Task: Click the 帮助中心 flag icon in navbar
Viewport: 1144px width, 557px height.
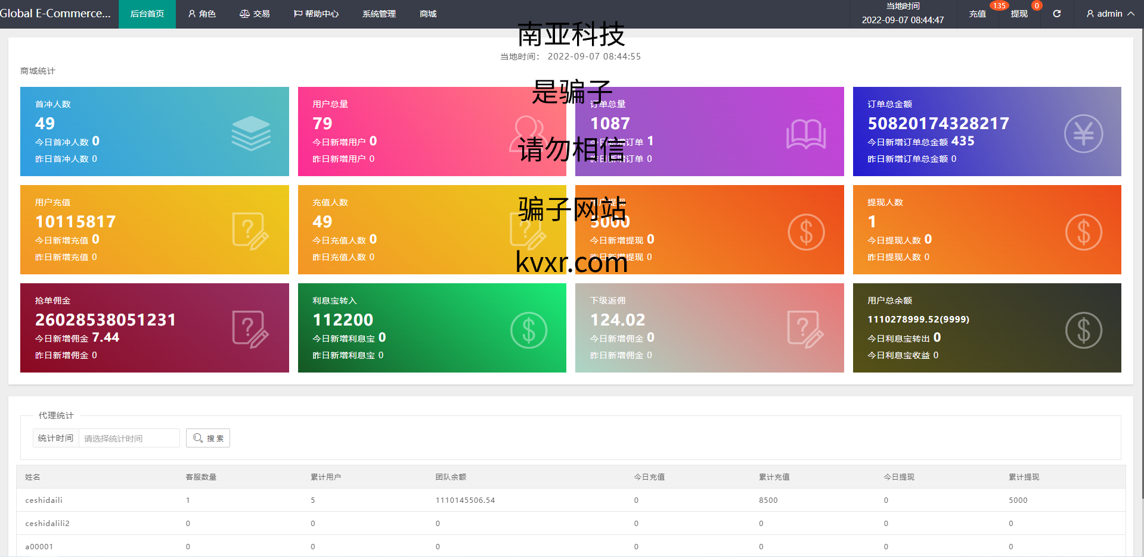Action: [x=298, y=14]
